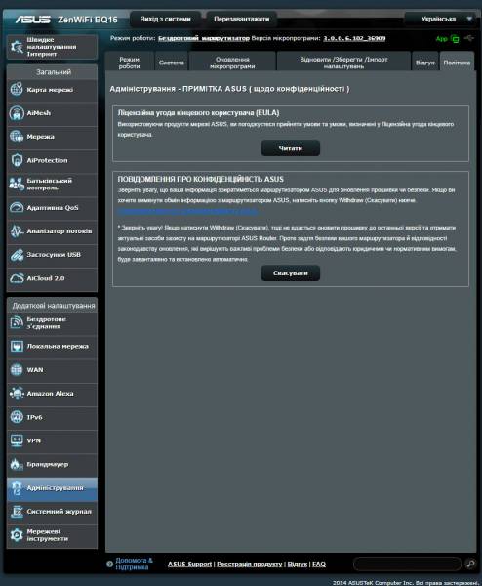
Task: Open Traffic Analyzer (Аналізатор потоків) icon
Action: 17,230
